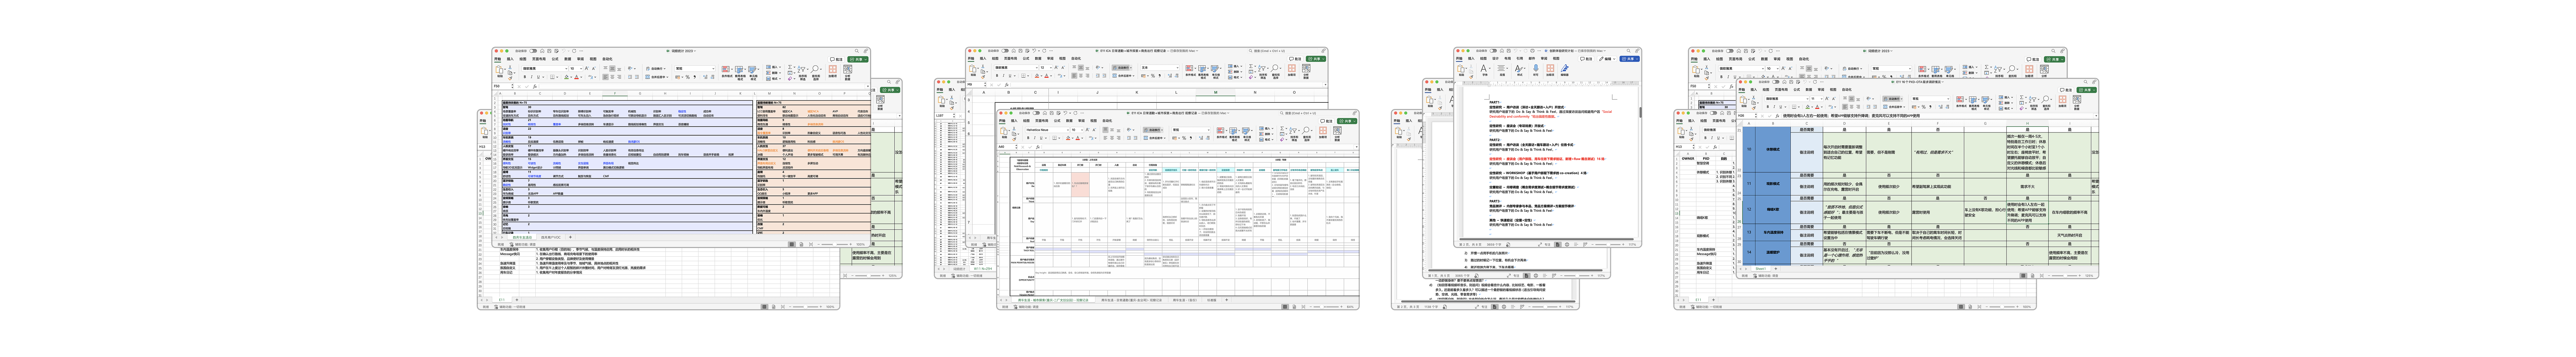Click Paste icon in EYI ICA 观察记录 front window
2576x357 pixels.
(1004, 131)
